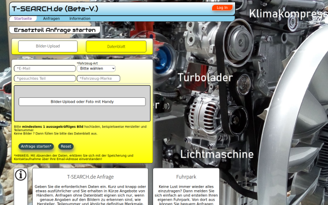The width and height of the screenshot is (328, 205).
Task: Click the Fuhrpark card heading
Action: pos(186,177)
